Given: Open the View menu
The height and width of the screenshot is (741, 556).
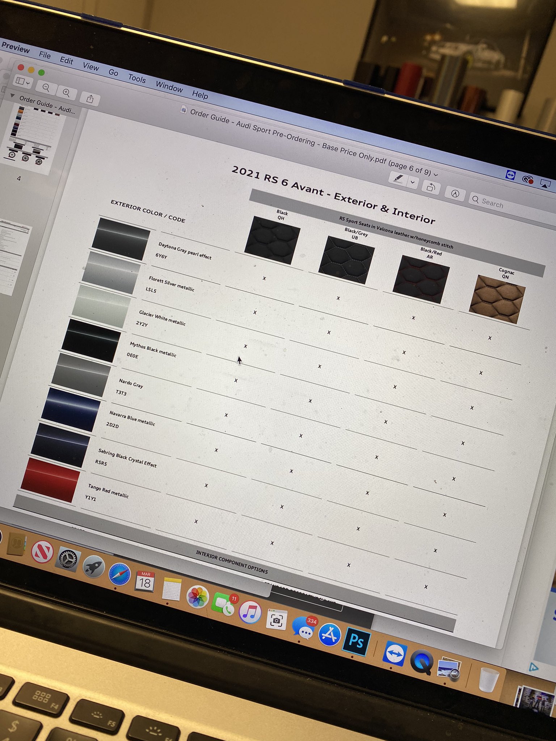Looking at the screenshot, I should [90, 66].
